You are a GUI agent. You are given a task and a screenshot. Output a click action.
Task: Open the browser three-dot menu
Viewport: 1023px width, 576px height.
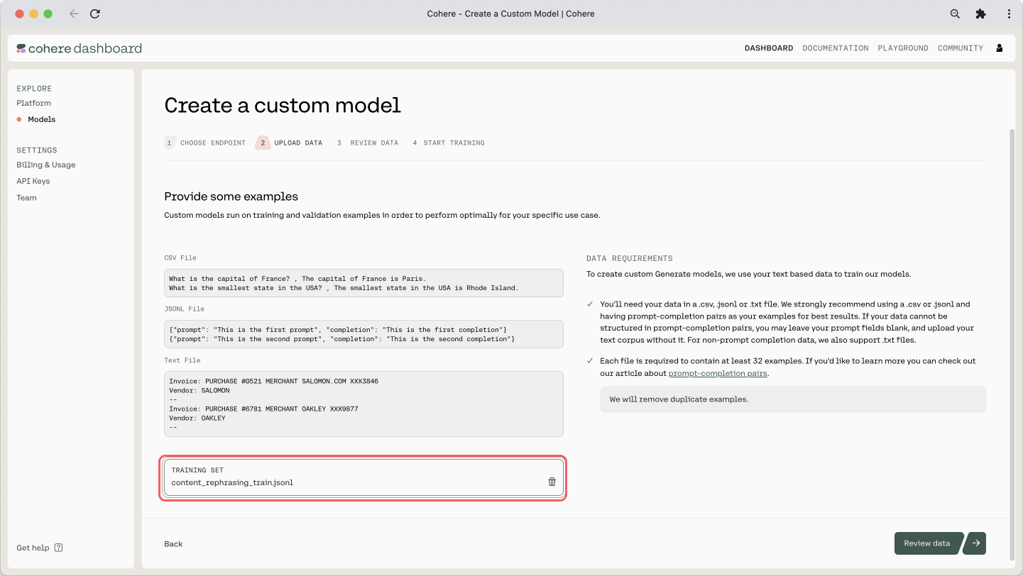pyautogui.click(x=1009, y=13)
